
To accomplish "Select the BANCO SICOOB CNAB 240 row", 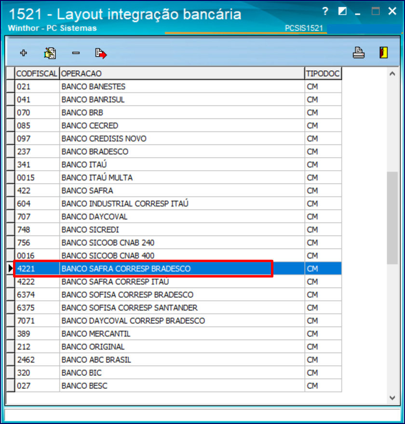I will 174,242.
